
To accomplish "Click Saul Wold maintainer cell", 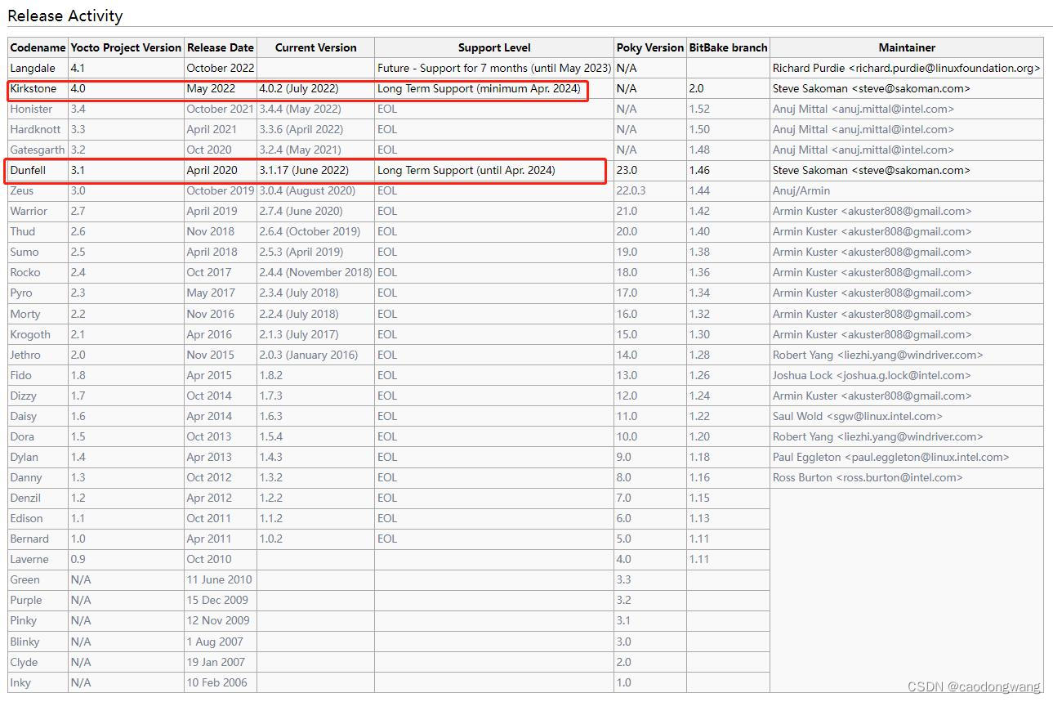I will (907, 416).
